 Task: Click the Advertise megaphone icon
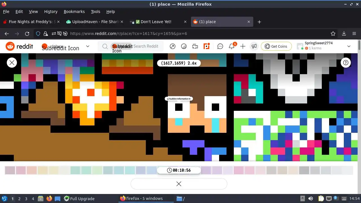(254, 46)
